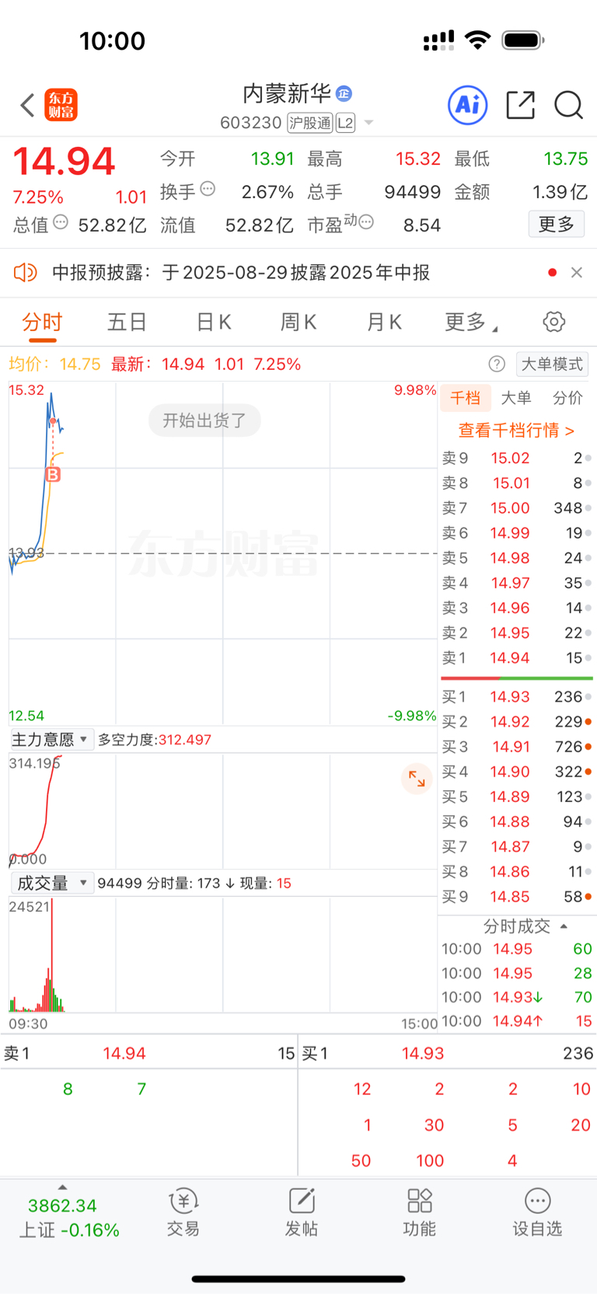Expand the 更多 chart period dropdown
597x1294 pixels.
click(471, 322)
